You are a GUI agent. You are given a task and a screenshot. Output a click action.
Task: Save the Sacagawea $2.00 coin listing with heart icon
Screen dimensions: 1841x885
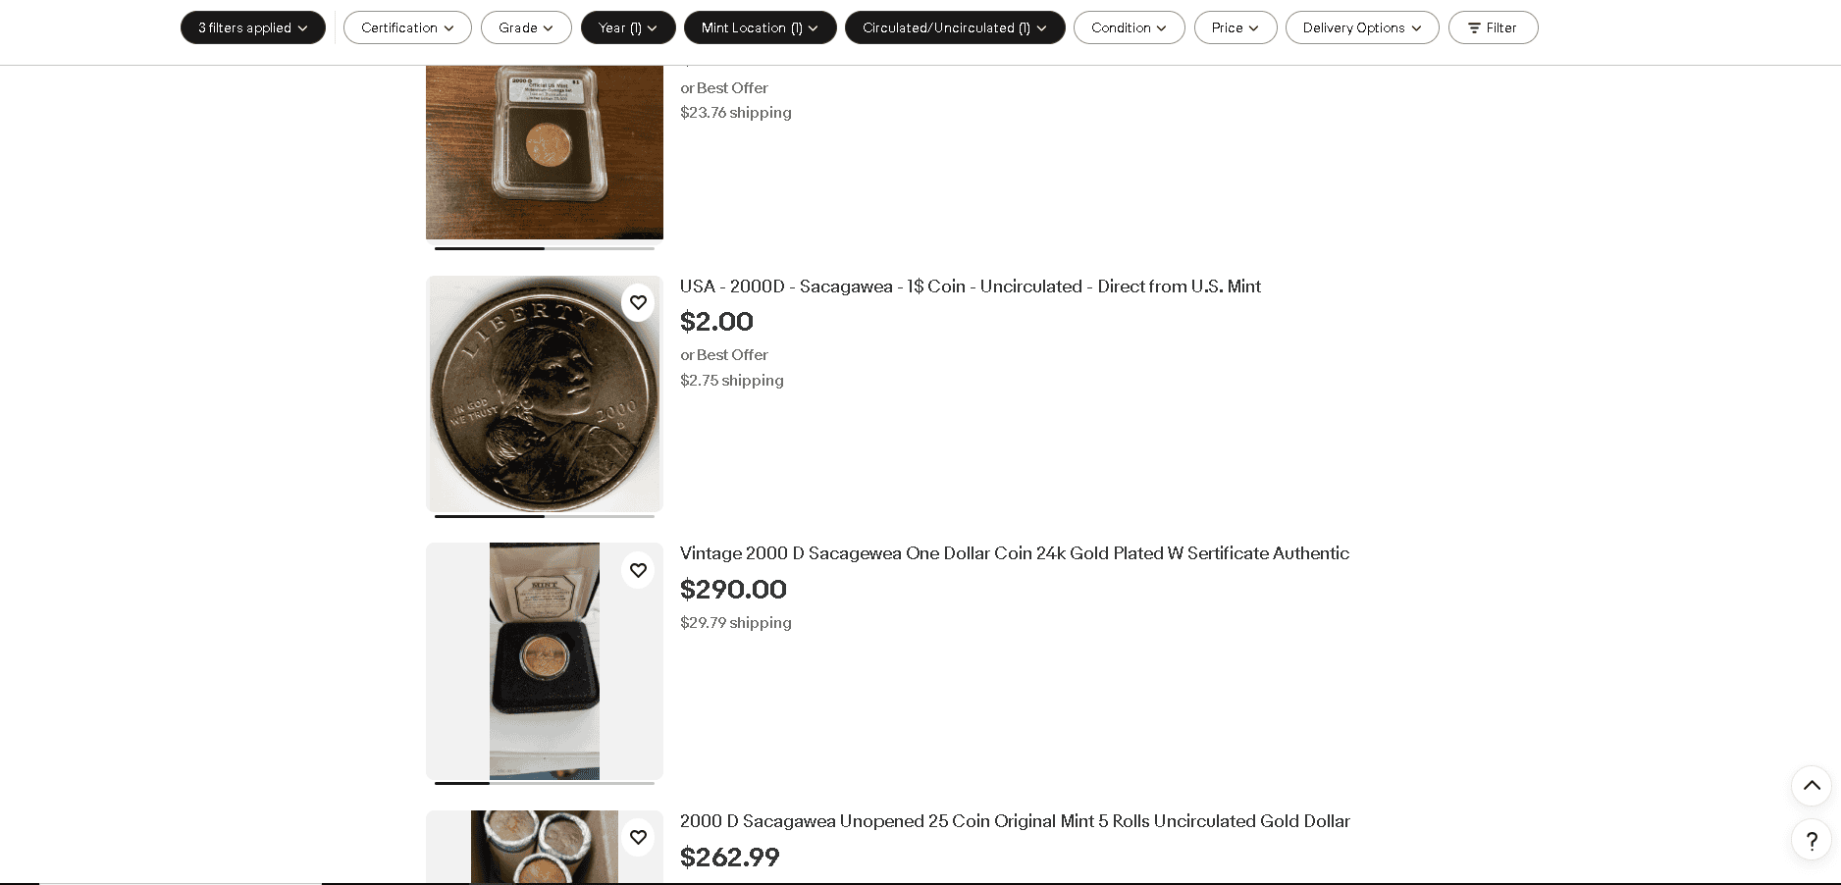point(638,302)
